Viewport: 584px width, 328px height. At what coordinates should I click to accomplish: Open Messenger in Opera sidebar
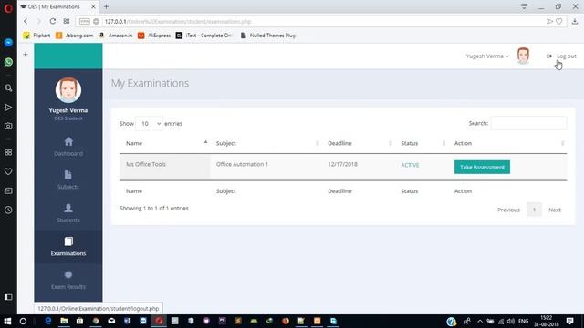[x=8, y=43]
